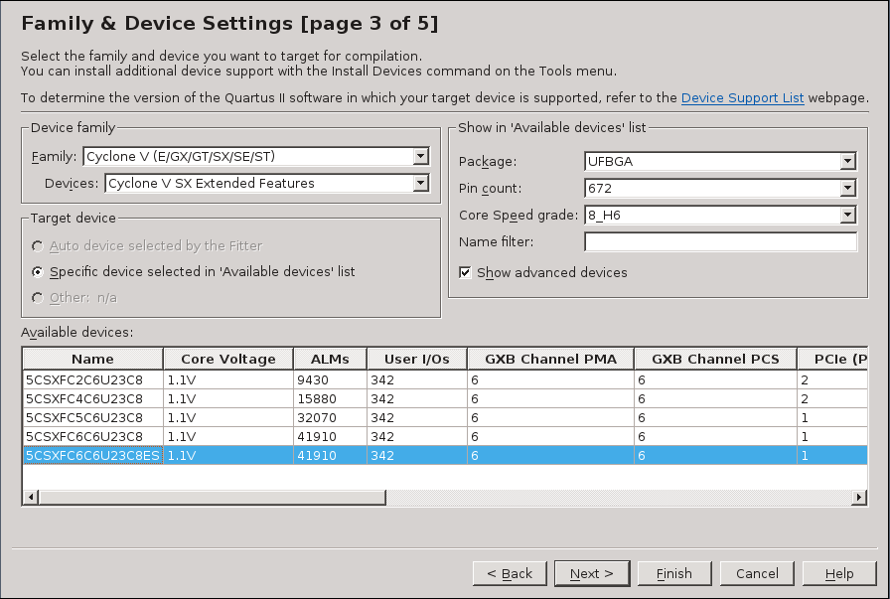Open the Family dropdown
Viewport: 890px width, 599px height.
(x=421, y=157)
